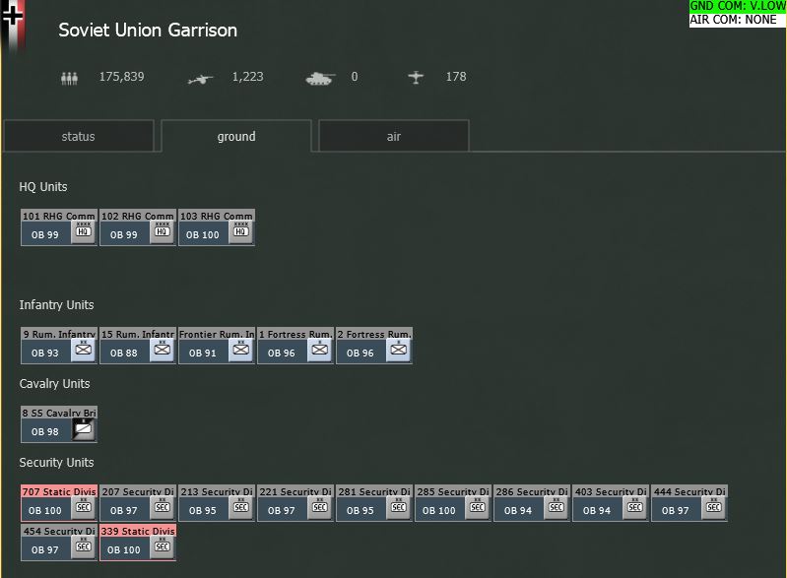The height and width of the screenshot is (578, 787).
Task: Click the Infantry Units heading
Action: [x=56, y=305]
